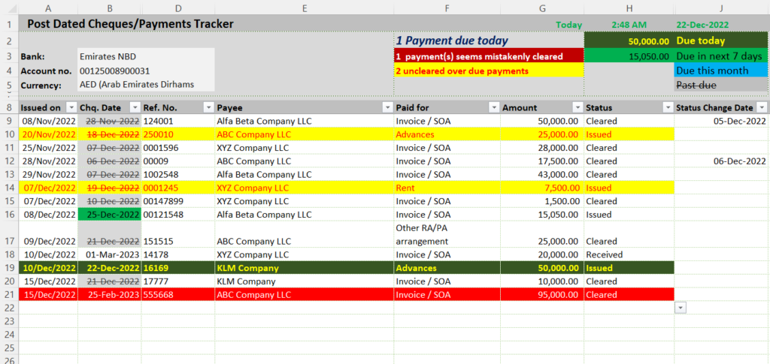Click the small dropdown arrow below the table
Image resolution: width=770 pixels, height=364 pixels.
(x=681, y=308)
